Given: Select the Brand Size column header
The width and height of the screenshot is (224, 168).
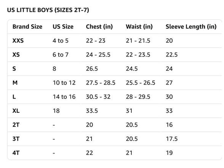Looking at the screenshot, I should (x=27, y=27).
